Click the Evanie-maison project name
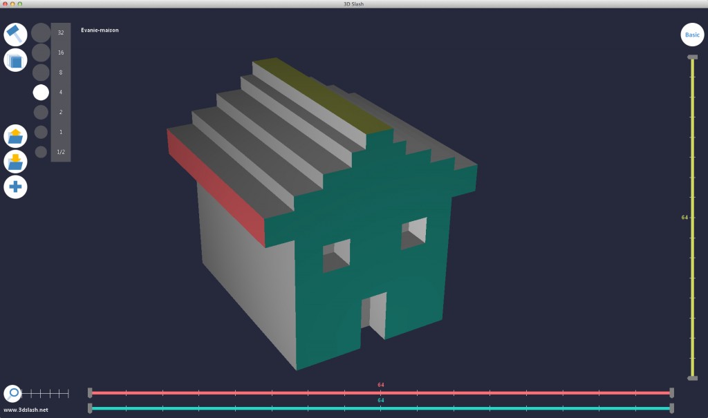The image size is (708, 418). (100, 30)
